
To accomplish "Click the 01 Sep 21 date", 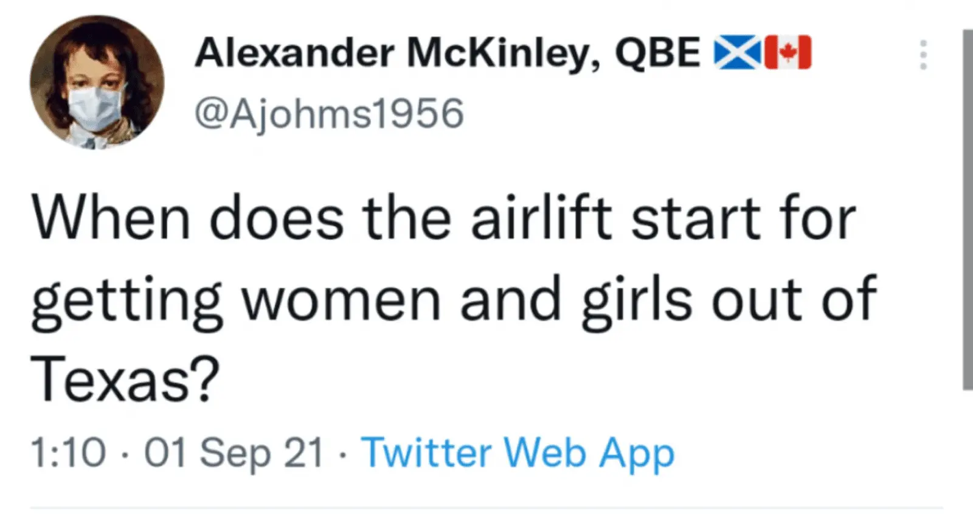I will click(x=234, y=453).
